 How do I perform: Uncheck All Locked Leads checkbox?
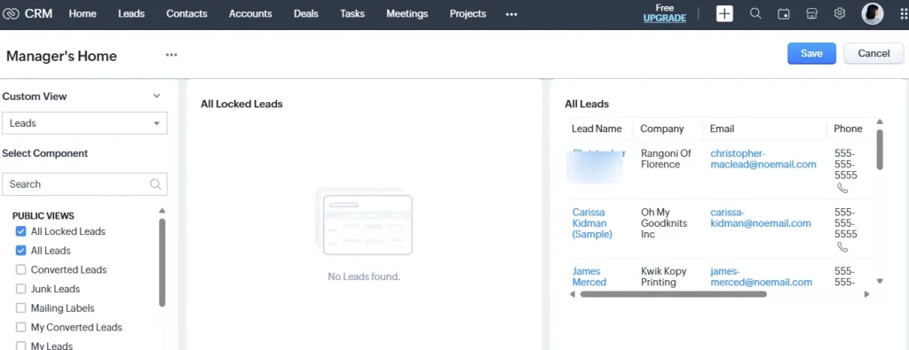tap(21, 231)
